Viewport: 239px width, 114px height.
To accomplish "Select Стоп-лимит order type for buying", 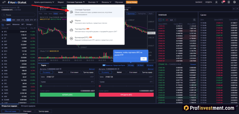I will click(75, 72).
